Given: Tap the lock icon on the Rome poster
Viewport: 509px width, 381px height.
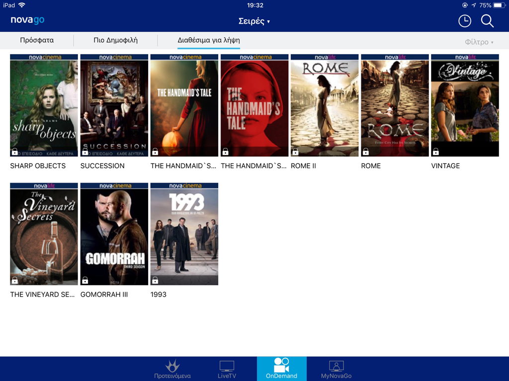Looking at the screenshot, I should coord(365,151).
